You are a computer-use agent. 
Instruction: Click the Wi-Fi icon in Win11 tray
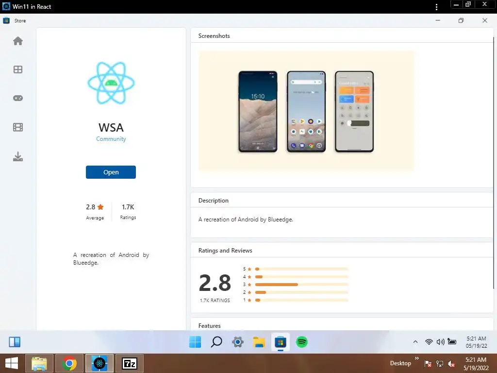[x=429, y=341]
